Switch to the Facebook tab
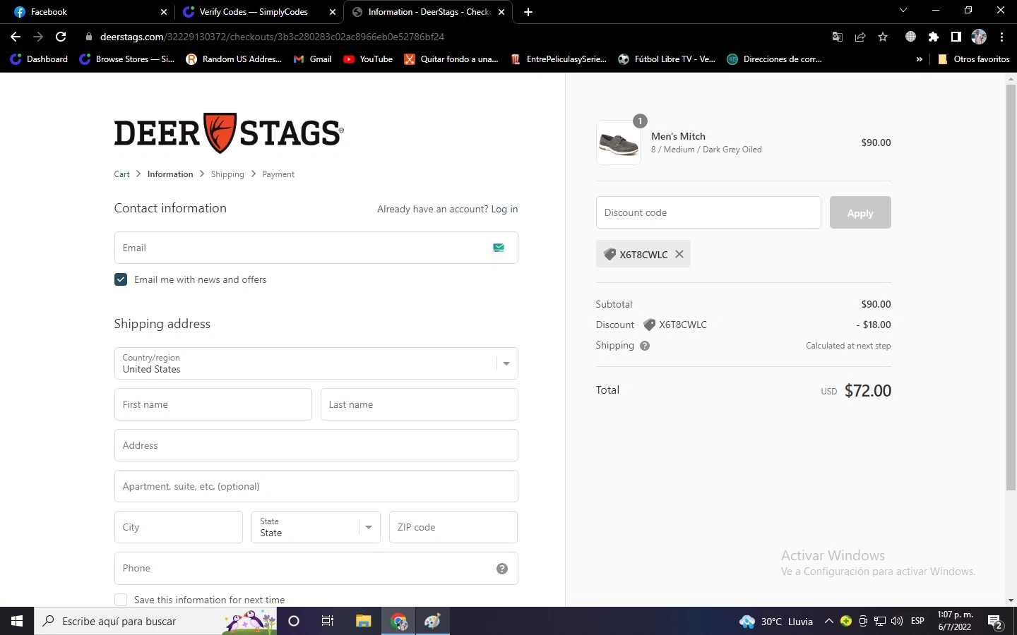Viewport: 1017px width, 635px height. point(88,12)
